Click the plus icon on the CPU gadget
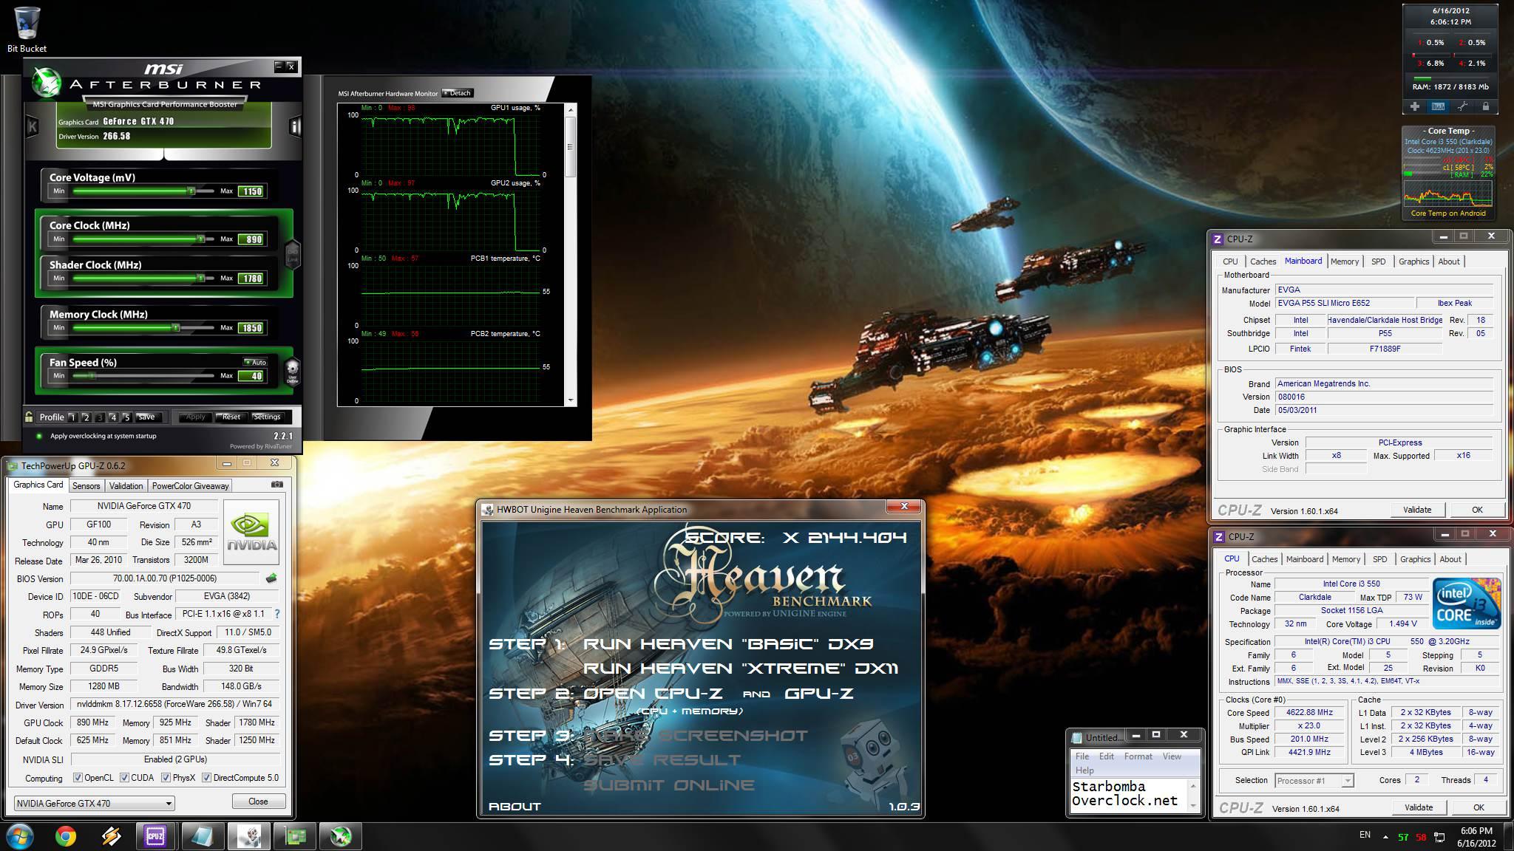This screenshot has height=851, width=1514. [x=1414, y=106]
